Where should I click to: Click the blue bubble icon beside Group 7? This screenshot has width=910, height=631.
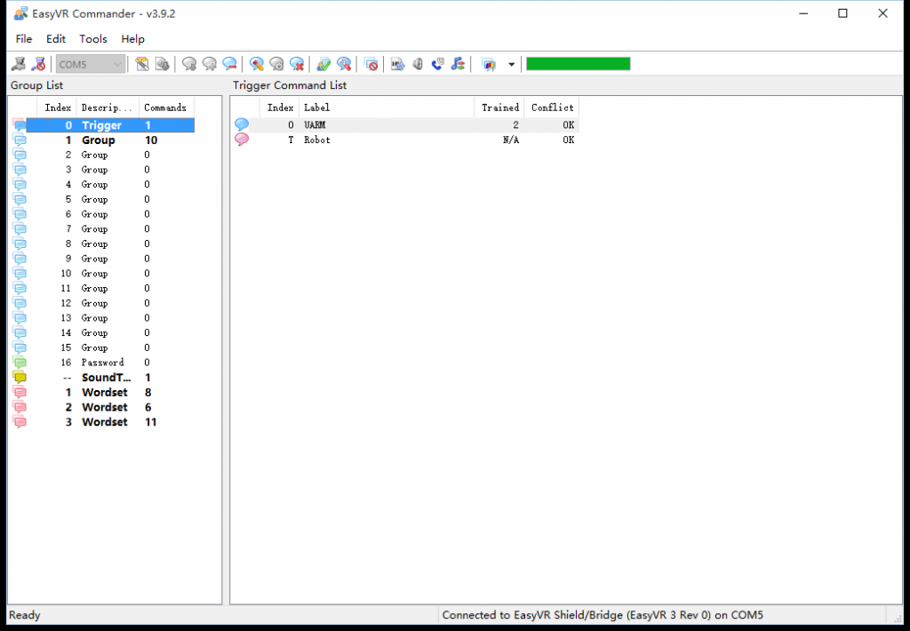[x=20, y=228]
